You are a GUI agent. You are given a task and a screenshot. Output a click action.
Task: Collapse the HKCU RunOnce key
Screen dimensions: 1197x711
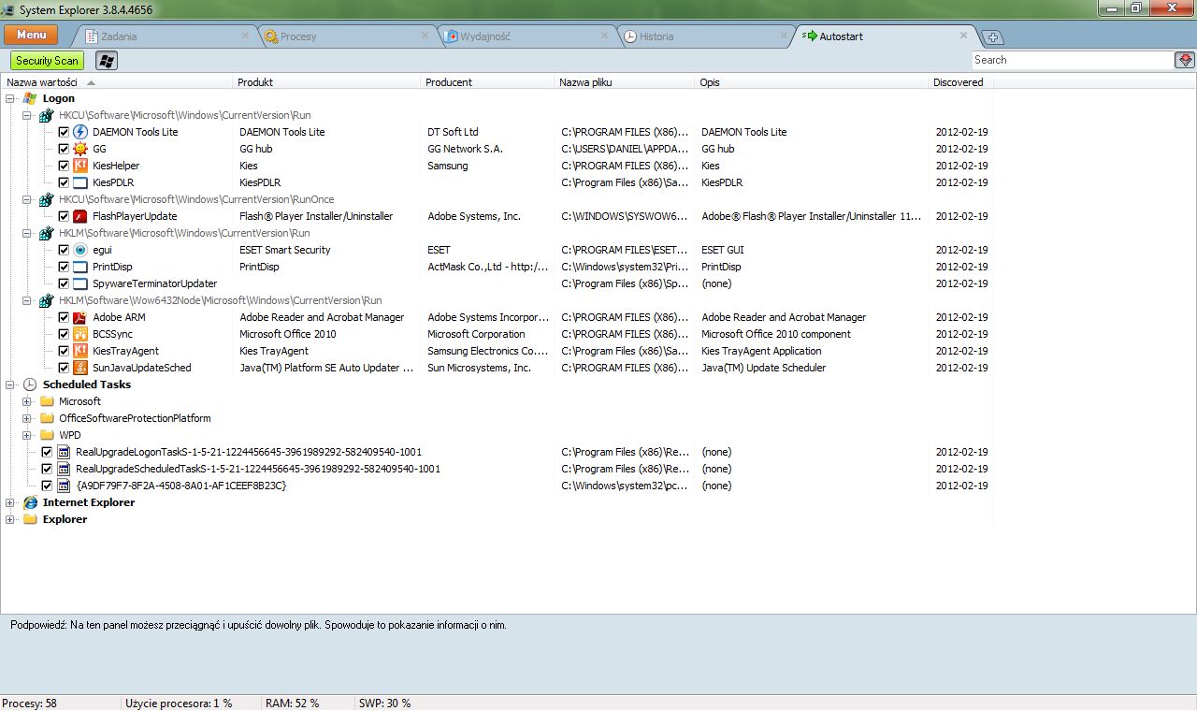[x=27, y=199]
